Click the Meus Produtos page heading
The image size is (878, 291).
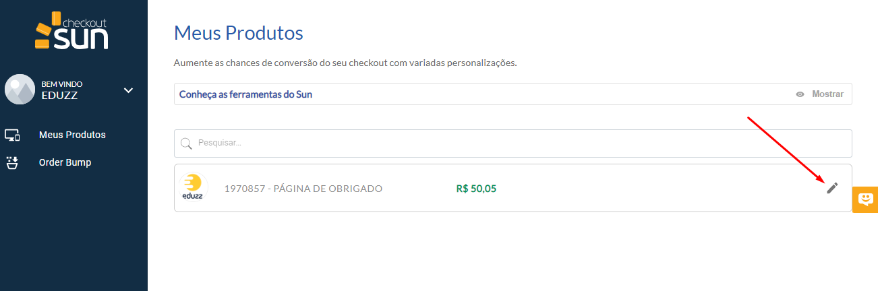point(239,32)
